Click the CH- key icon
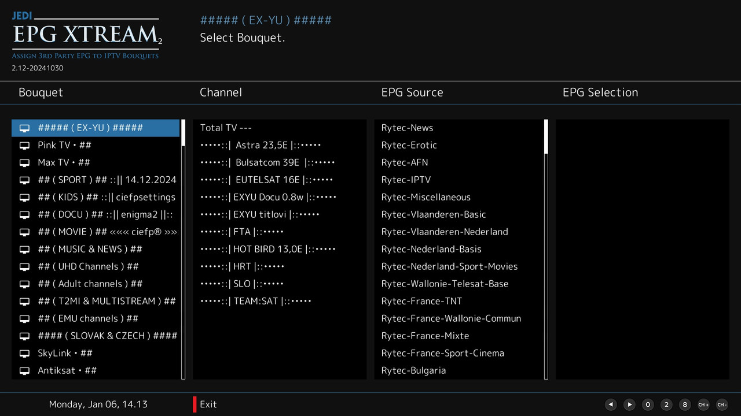This screenshot has height=416, width=741. coord(722,404)
